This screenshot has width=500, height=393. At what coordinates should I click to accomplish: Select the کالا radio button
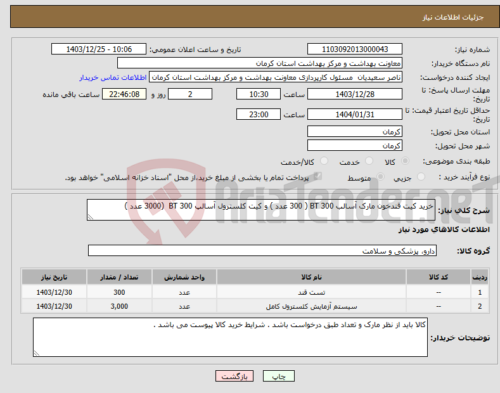[405, 161]
